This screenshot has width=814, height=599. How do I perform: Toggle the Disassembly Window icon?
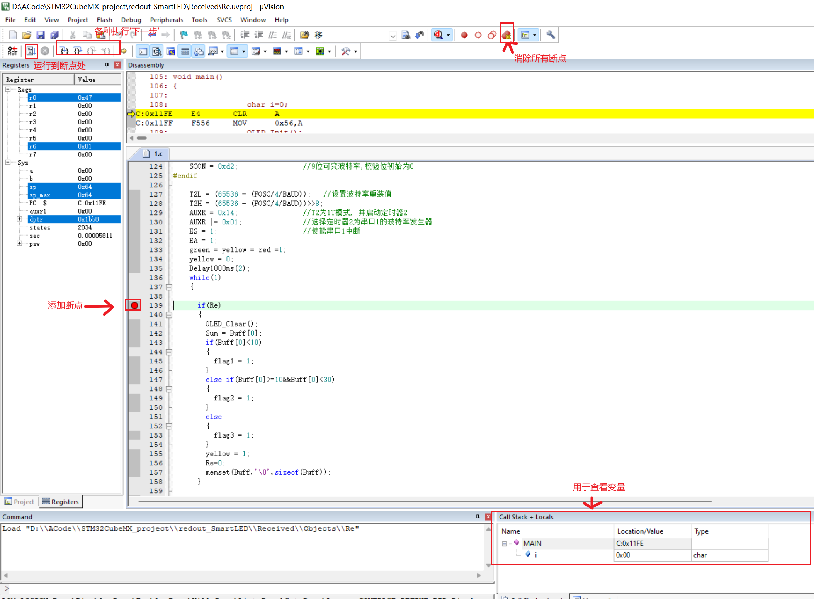click(x=157, y=51)
